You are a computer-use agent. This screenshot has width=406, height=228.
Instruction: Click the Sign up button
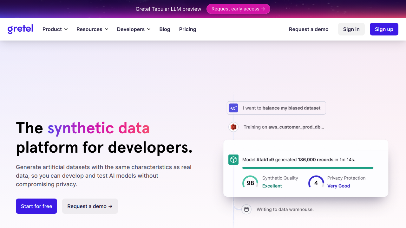(x=384, y=29)
